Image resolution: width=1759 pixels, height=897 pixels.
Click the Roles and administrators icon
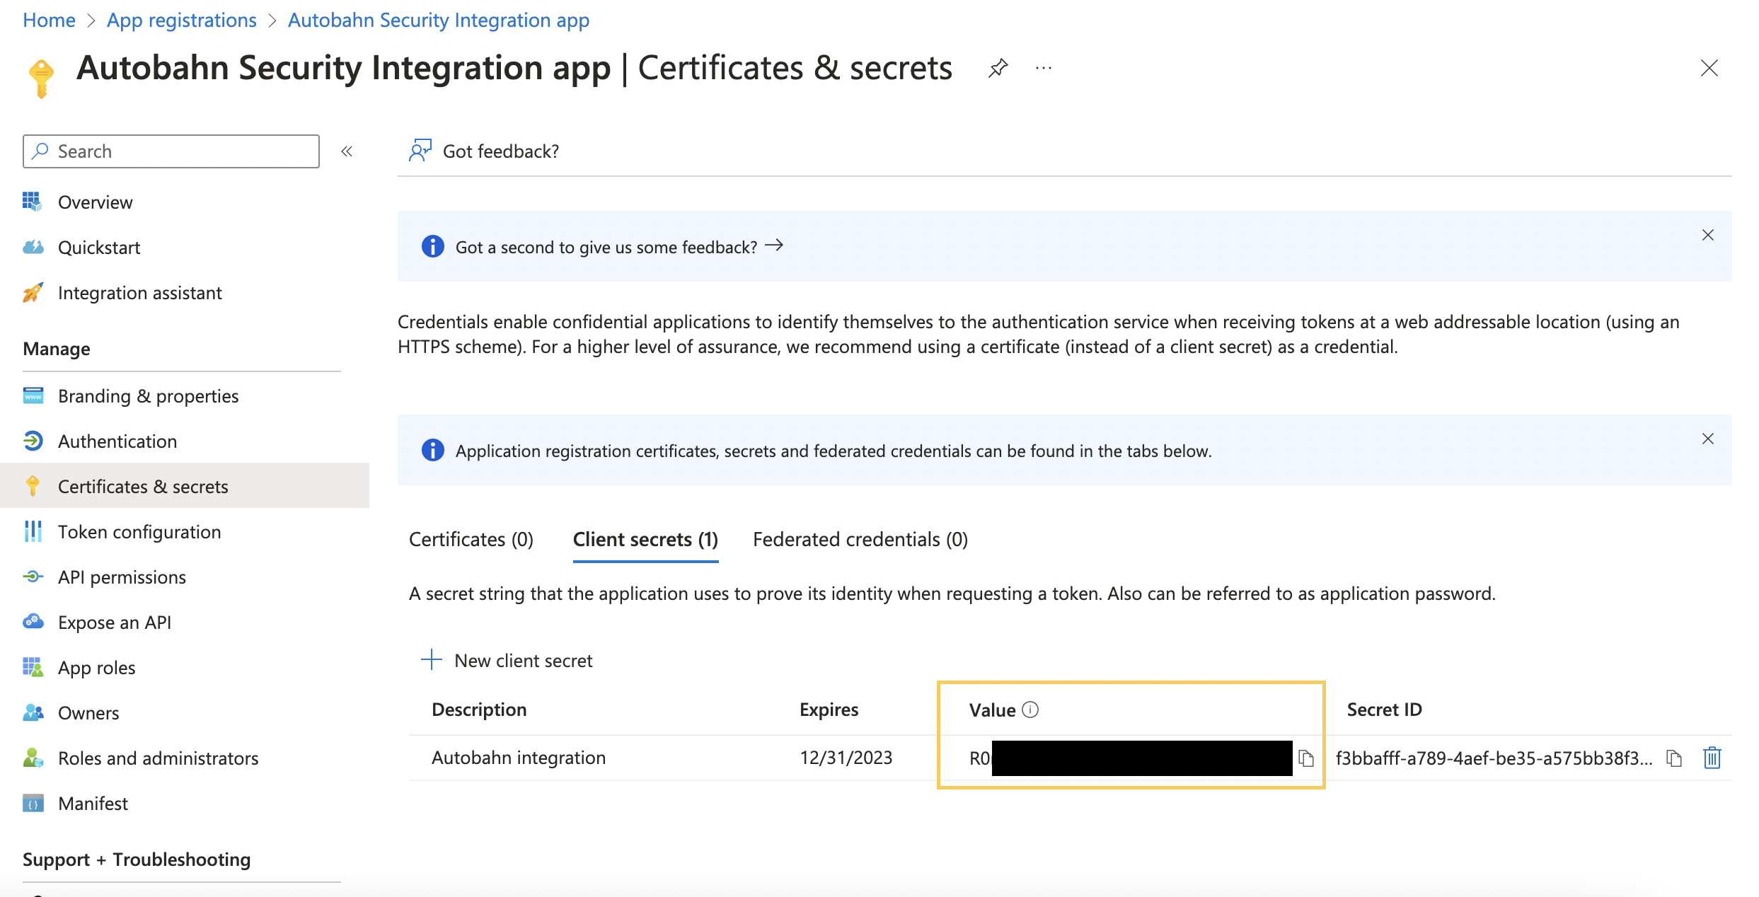33,758
